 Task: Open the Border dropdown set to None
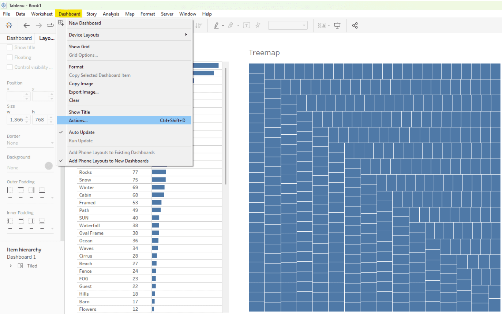(x=30, y=143)
